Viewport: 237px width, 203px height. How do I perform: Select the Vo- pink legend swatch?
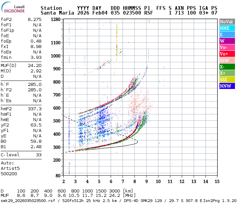(227, 47)
